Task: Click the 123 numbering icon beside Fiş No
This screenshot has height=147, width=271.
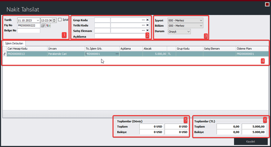Action: pos(48,26)
